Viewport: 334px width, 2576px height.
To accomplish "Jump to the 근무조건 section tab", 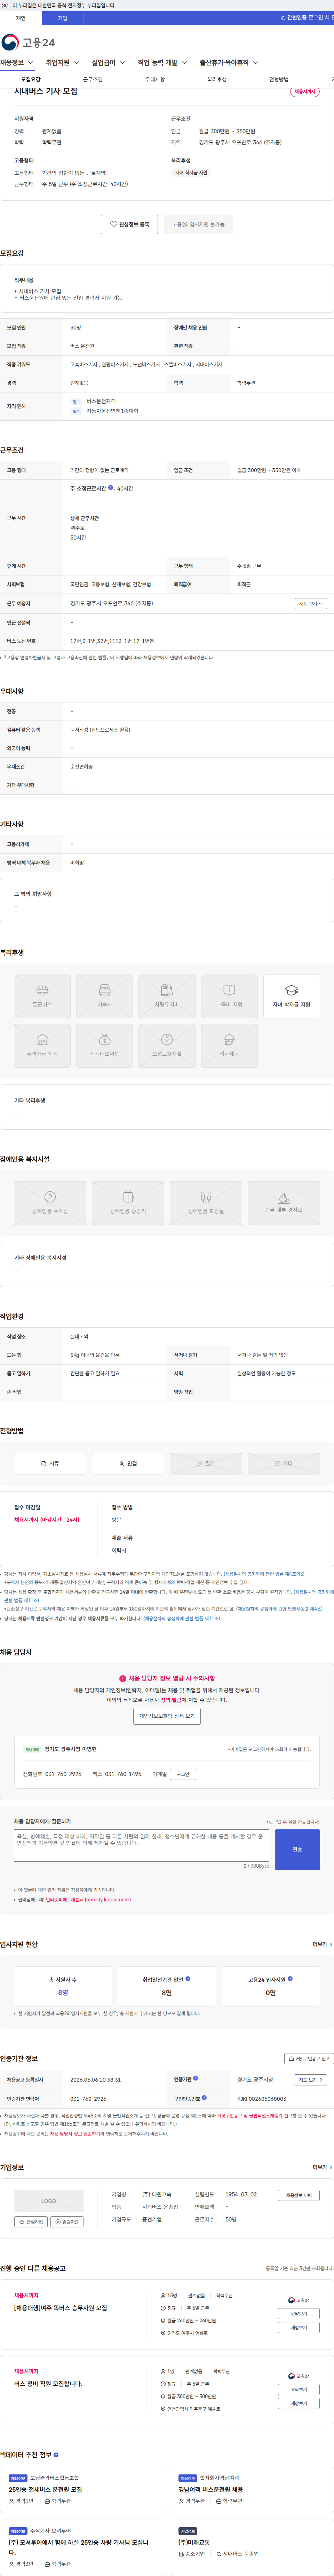I will (93, 79).
